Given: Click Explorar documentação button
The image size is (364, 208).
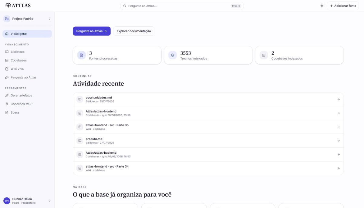Looking at the screenshot, I should click(134, 31).
